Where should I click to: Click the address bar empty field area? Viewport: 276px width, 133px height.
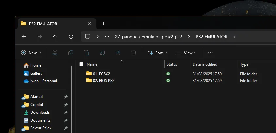point(256,37)
